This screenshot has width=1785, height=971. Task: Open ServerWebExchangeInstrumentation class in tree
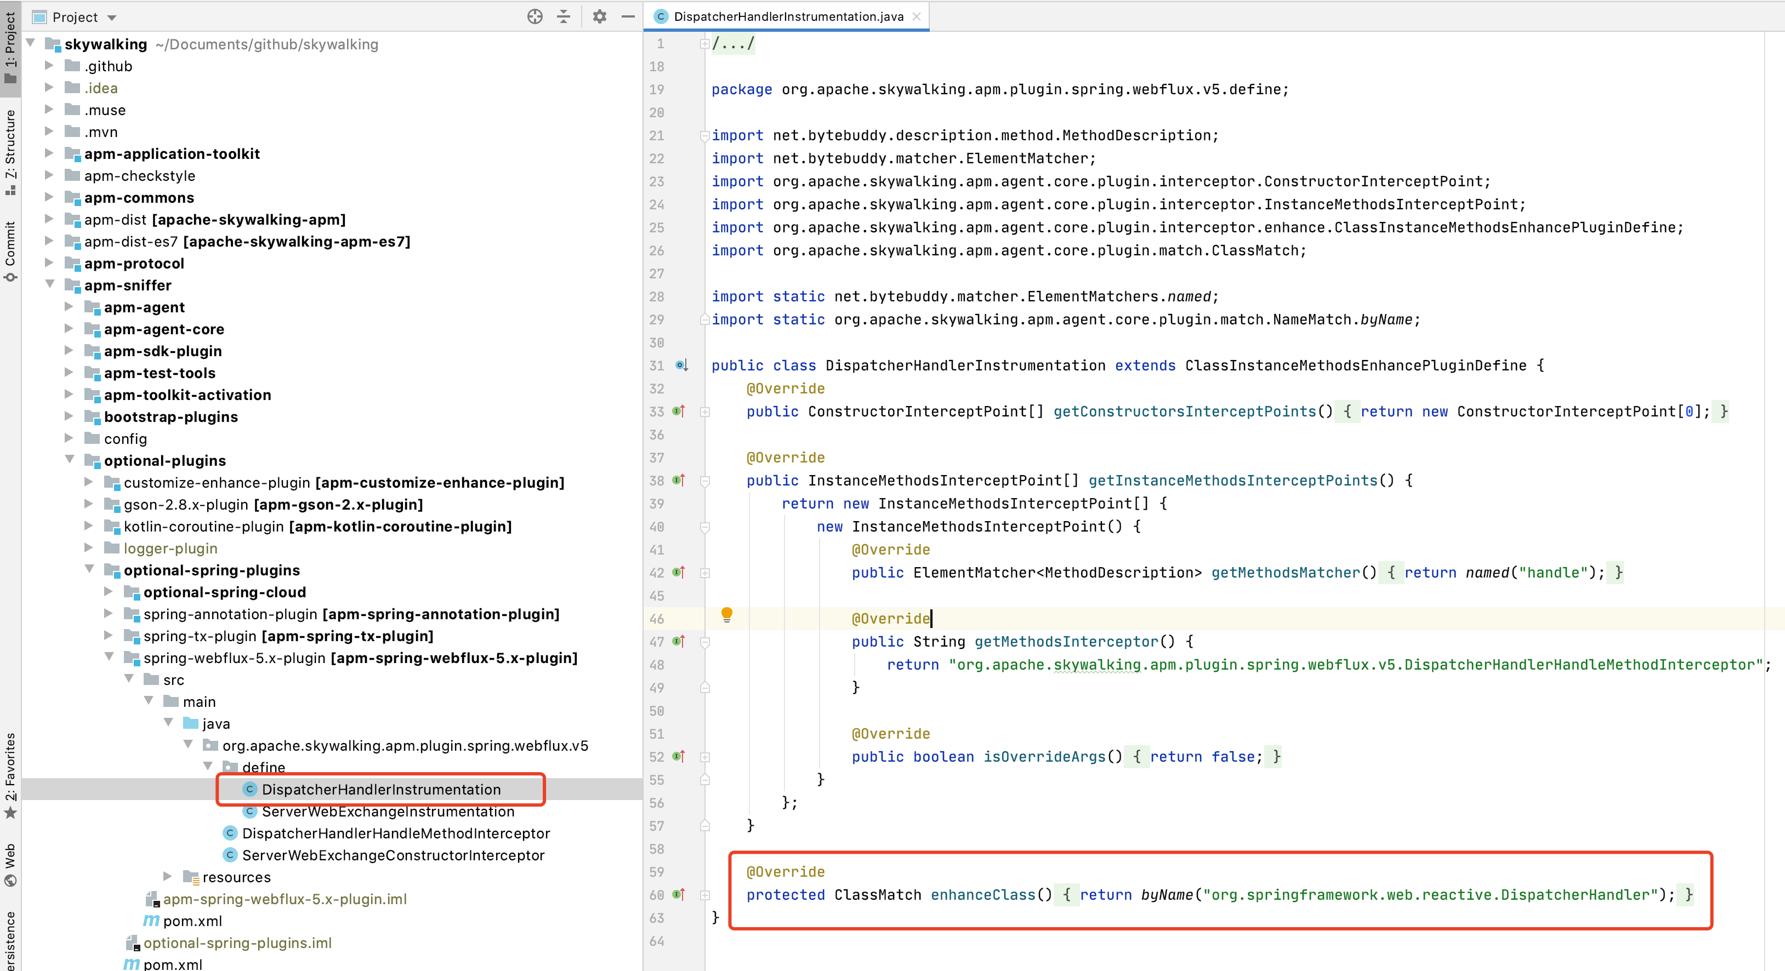(388, 811)
